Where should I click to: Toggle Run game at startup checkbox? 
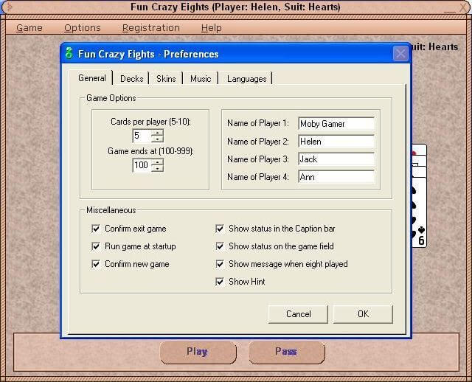[x=96, y=246]
